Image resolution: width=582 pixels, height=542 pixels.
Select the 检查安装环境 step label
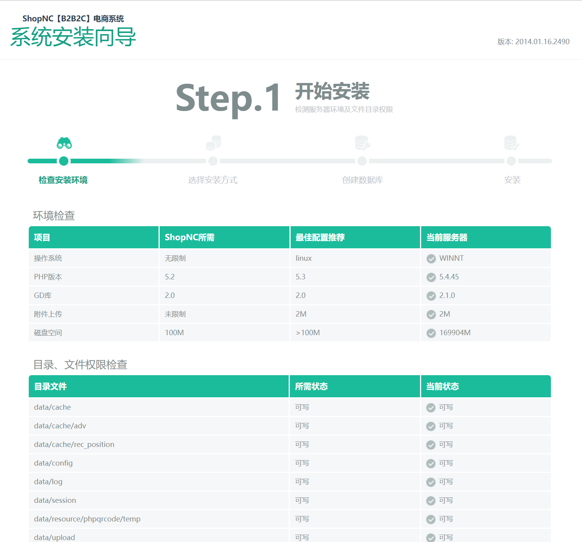point(63,180)
